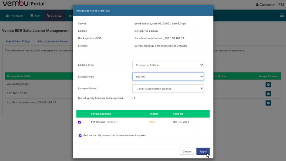Click the server name pmd-release_test text
The height and width of the screenshot is (161, 286).
(x=160, y=24)
